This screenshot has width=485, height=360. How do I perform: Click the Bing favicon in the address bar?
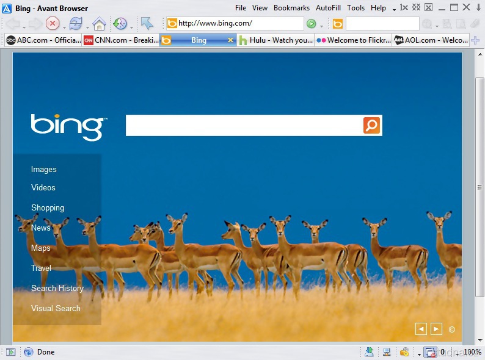click(x=172, y=23)
